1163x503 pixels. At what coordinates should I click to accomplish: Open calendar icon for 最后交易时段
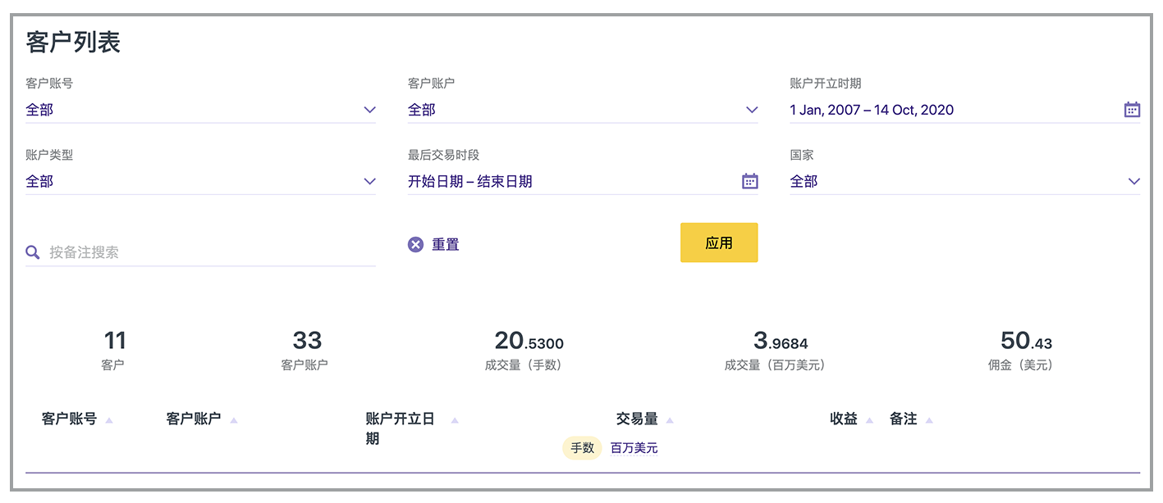click(x=749, y=181)
